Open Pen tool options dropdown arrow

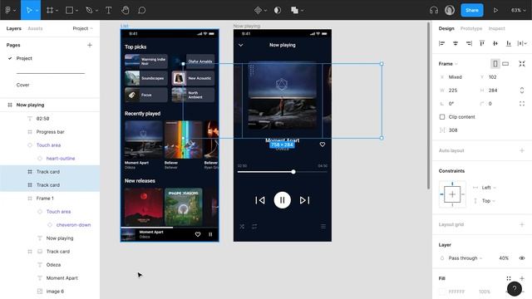pos(96,11)
